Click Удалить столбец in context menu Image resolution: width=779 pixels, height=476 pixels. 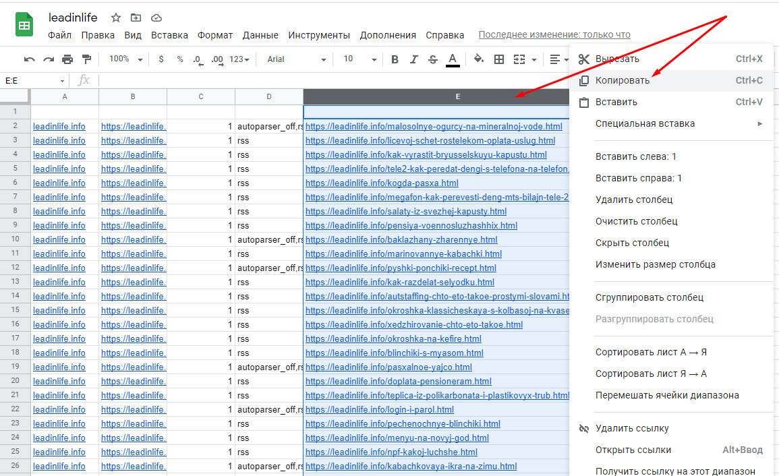[x=634, y=200]
